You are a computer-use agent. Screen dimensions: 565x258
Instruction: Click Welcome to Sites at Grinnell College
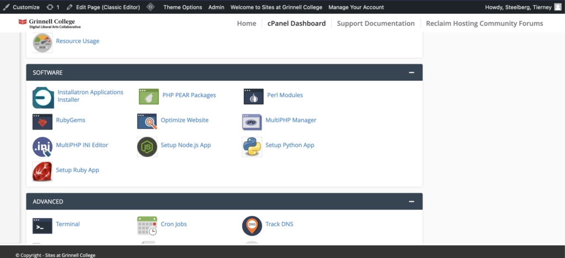pos(276,7)
